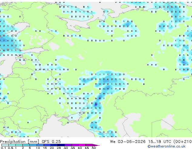The width and height of the screenshot is (192, 149).
Task: Click the legend value '50'
Action: pos(94,148)
